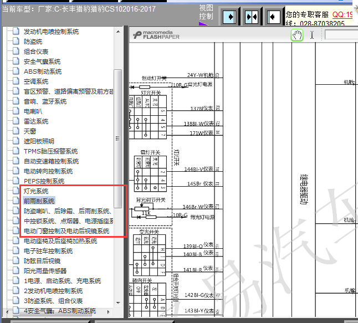This screenshot has height=323, width=358.
Task: Open 发动机电喷控制系统 document
Action: click(x=52, y=32)
